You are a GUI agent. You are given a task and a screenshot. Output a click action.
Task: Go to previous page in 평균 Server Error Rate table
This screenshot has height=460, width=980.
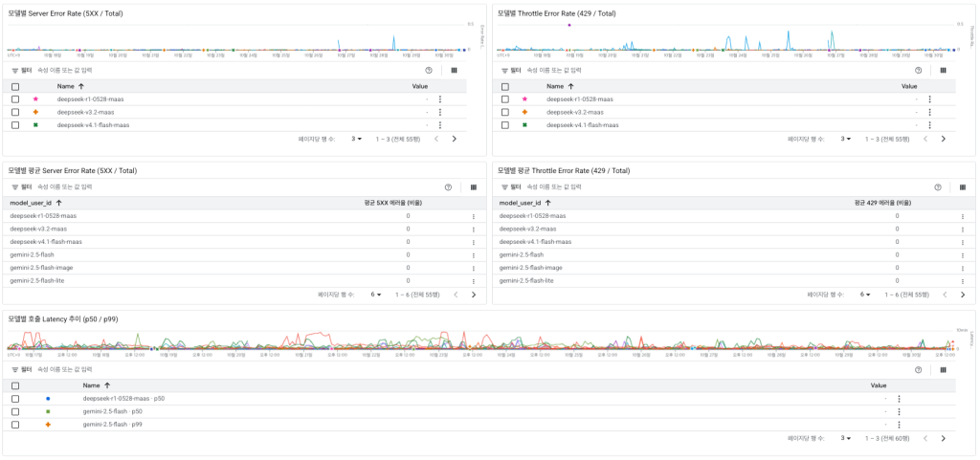click(456, 295)
